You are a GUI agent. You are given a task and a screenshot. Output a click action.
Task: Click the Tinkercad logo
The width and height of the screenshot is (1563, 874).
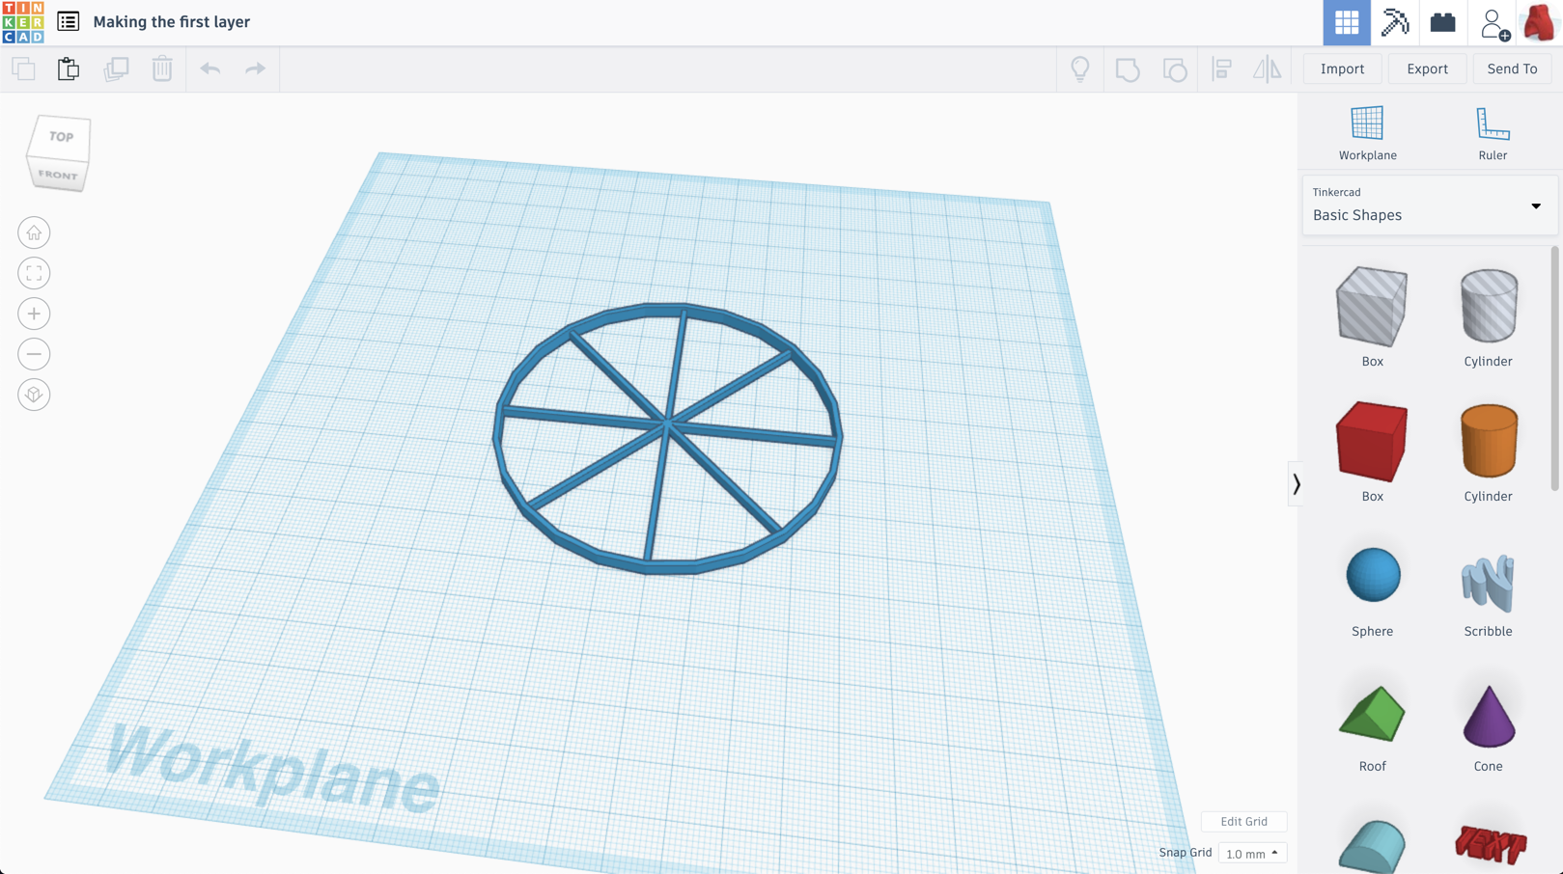coord(23,22)
